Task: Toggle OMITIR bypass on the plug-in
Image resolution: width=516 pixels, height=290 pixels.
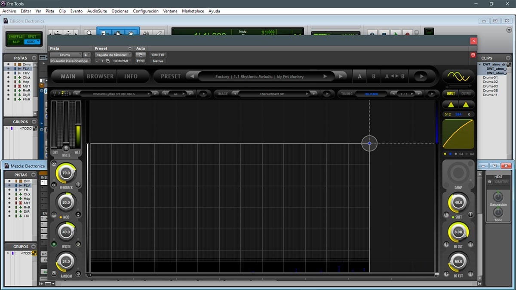Action: pyautogui.click(x=158, y=55)
